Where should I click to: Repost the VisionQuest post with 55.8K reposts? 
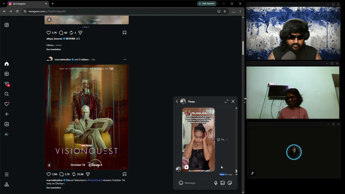pyautogui.click(x=74, y=174)
